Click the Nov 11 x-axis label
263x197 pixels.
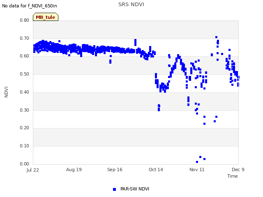coord(197,170)
